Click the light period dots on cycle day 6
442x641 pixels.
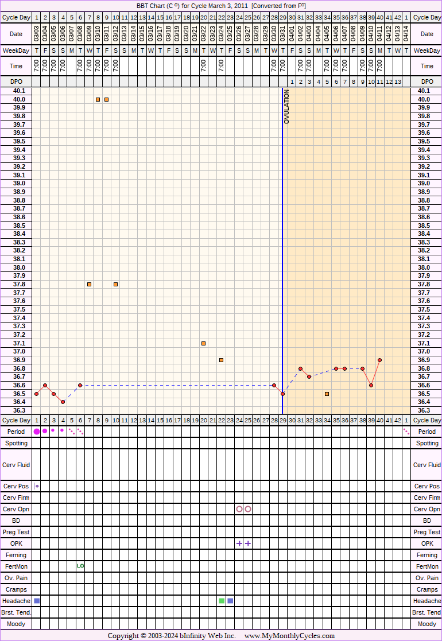80,431
